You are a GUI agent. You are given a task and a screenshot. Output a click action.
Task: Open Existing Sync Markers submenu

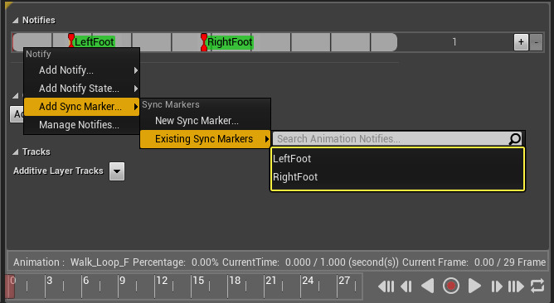206,139
